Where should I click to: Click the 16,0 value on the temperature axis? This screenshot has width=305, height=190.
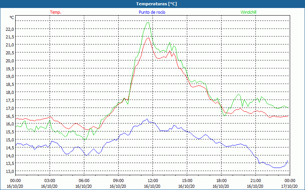(x=10, y=124)
